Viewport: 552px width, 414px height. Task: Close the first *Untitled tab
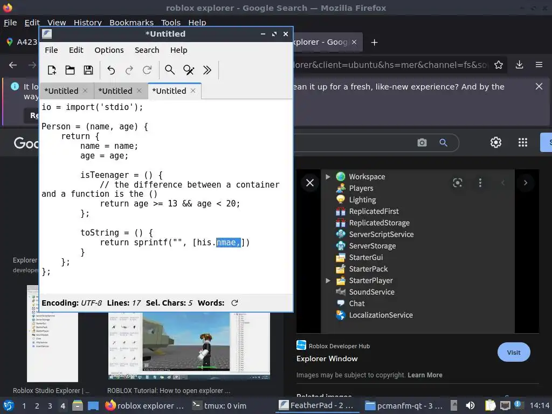pos(85,91)
